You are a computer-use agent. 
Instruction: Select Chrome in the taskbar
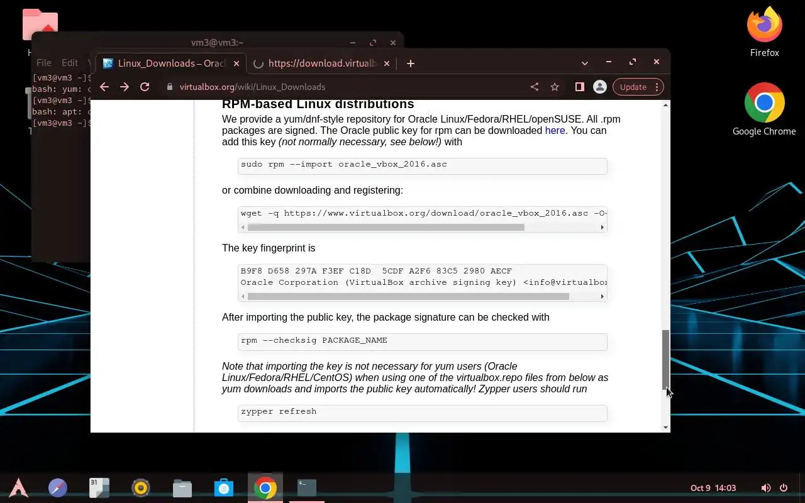[x=265, y=487]
